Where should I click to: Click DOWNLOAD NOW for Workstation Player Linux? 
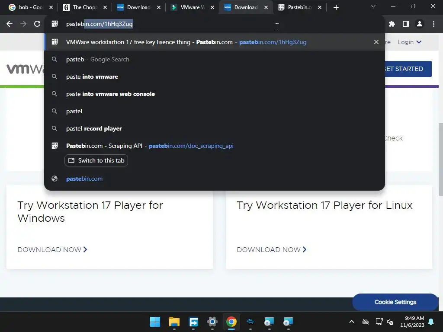point(272,249)
